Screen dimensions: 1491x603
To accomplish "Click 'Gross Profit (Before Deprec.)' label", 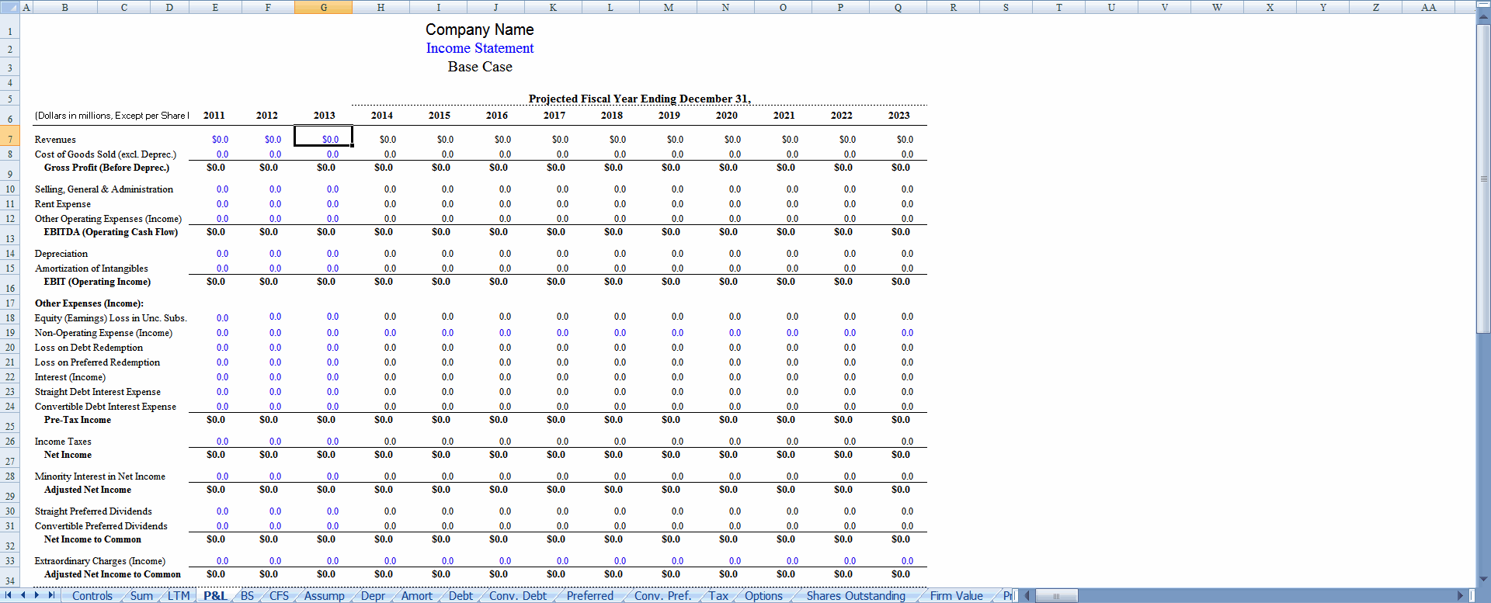I will (106, 168).
